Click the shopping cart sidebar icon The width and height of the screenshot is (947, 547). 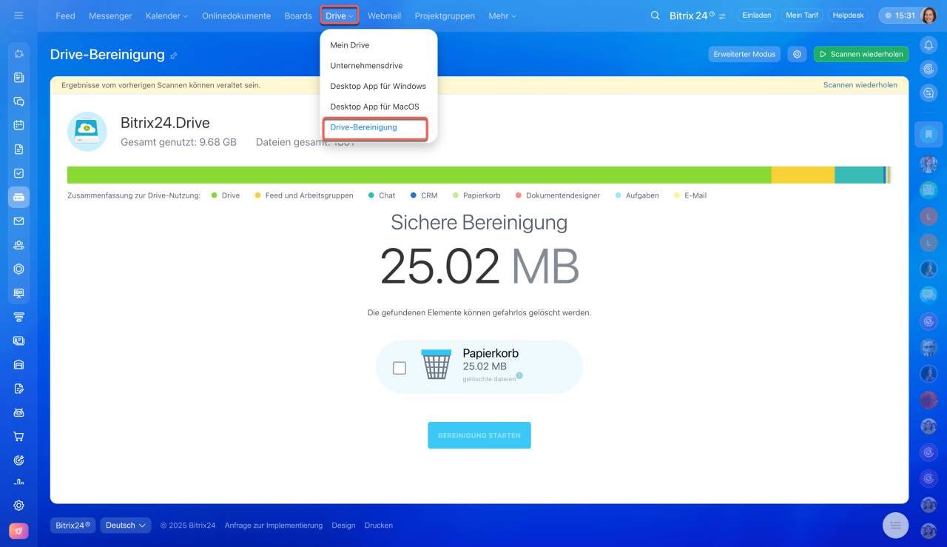pyautogui.click(x=19, y=436)
